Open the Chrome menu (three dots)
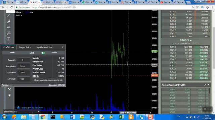The image size is (215, 120). 212,7
